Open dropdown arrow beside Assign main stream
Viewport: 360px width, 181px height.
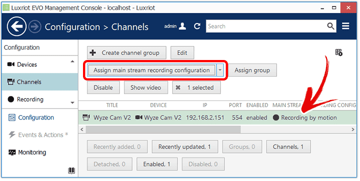pyautogui.click(x=220, y=70)
